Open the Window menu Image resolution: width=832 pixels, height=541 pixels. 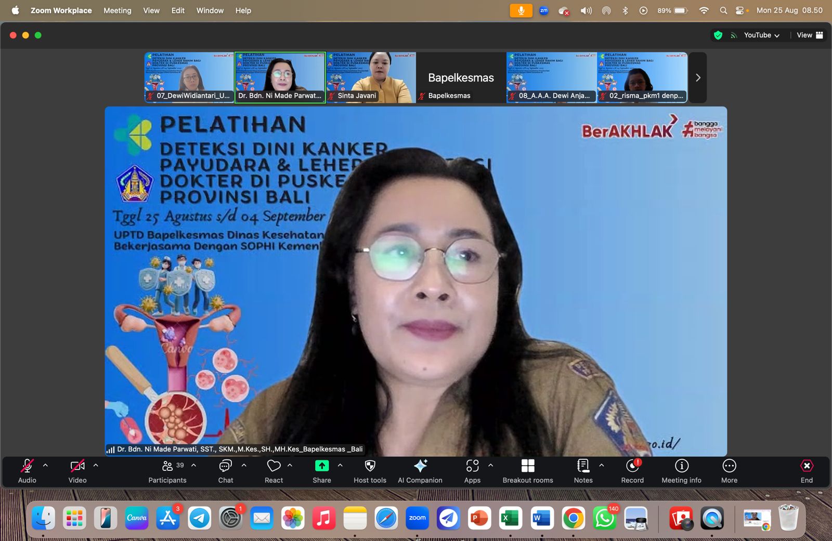210,10
